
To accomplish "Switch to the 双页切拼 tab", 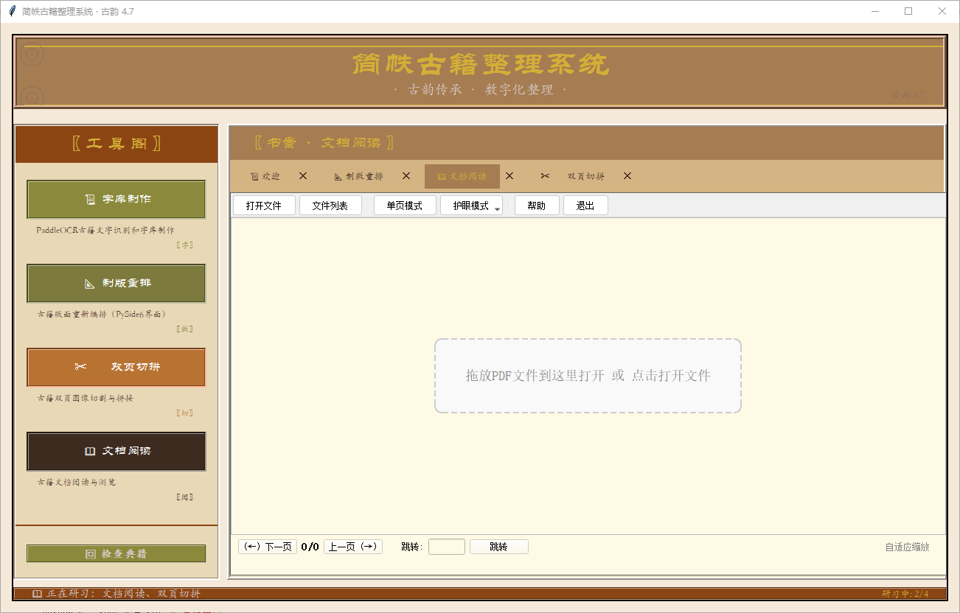I will click(585, 176).
